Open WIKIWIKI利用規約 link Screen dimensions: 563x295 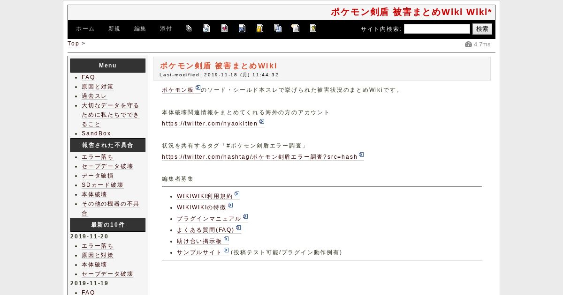(205, 196)
